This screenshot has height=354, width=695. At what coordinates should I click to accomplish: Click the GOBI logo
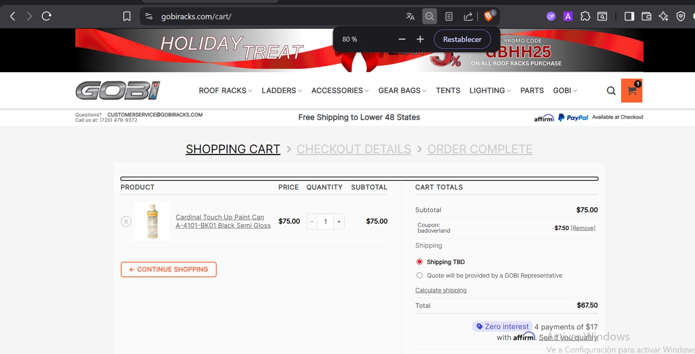118,91
